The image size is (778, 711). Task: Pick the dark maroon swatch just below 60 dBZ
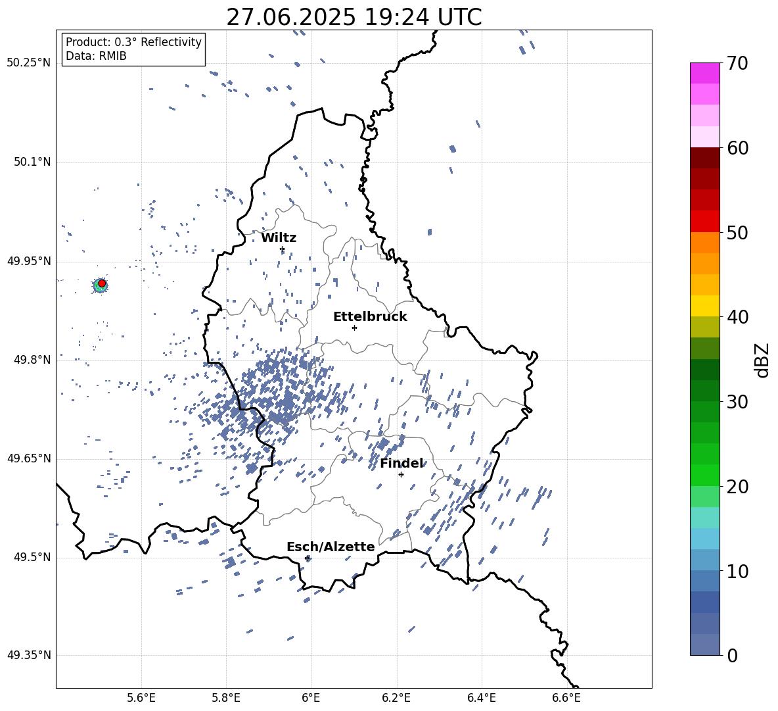pos(705,158)
